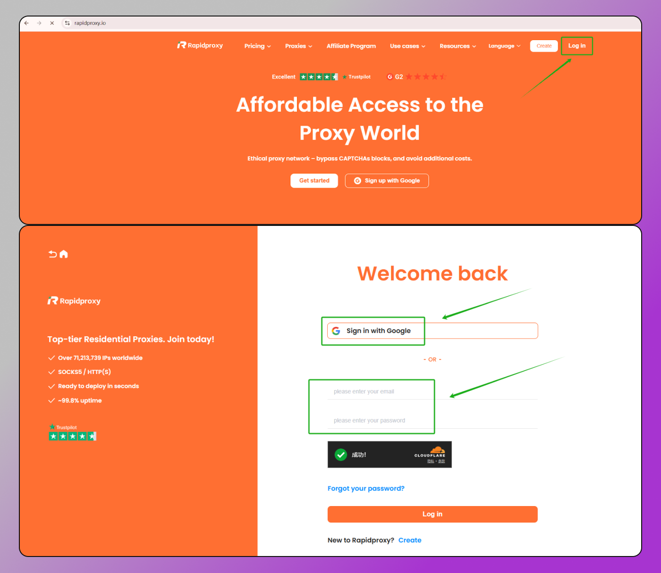Click the 'Ethical proxy network' subtitle text
Screen dimensions: 661x573
pyautogui.click(x=360, y=158)
